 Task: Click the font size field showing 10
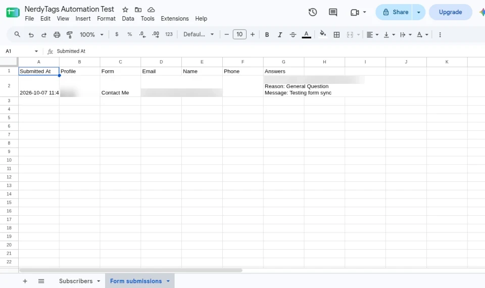(x=239, y=34)
